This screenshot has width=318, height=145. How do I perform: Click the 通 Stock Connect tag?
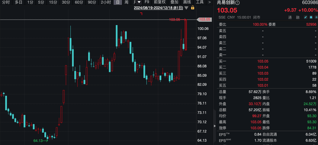290,18
